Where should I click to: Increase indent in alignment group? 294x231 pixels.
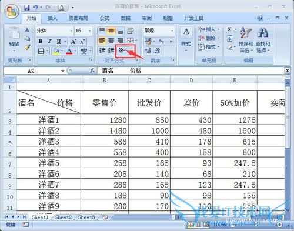(111, 51)
